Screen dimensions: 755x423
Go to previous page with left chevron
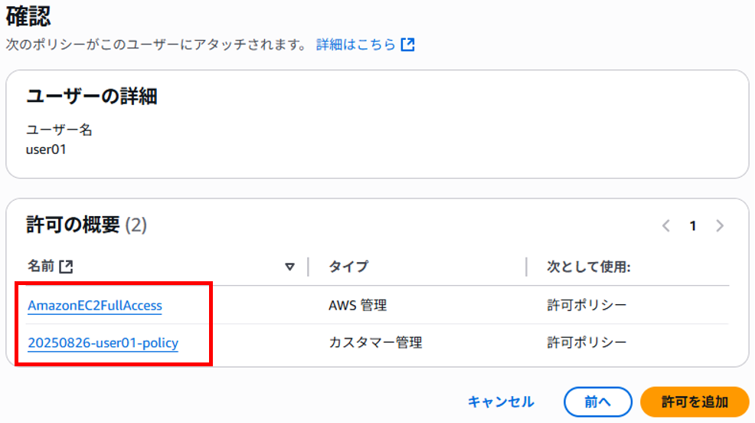[666, 225]
